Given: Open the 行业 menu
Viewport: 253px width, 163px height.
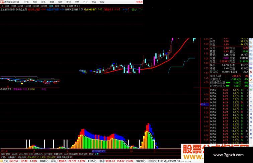Looking at the screenshot, I should 85,2.
